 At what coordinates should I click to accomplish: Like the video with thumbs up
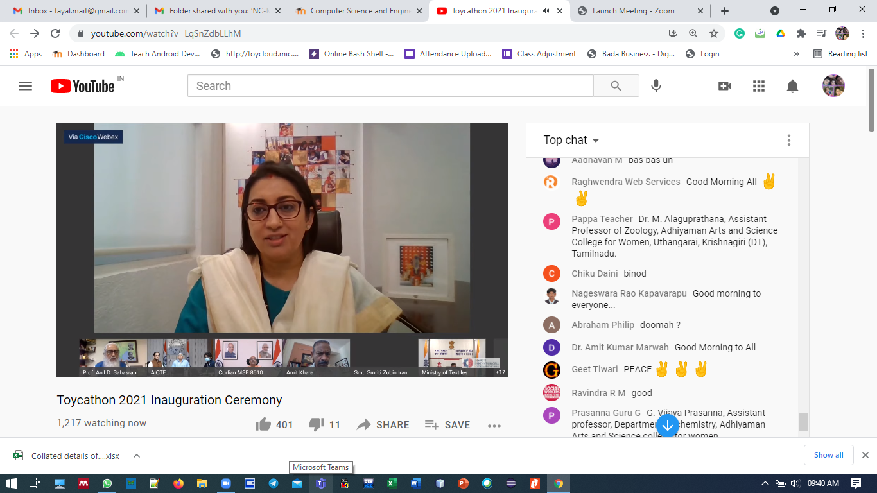point(263,424)
